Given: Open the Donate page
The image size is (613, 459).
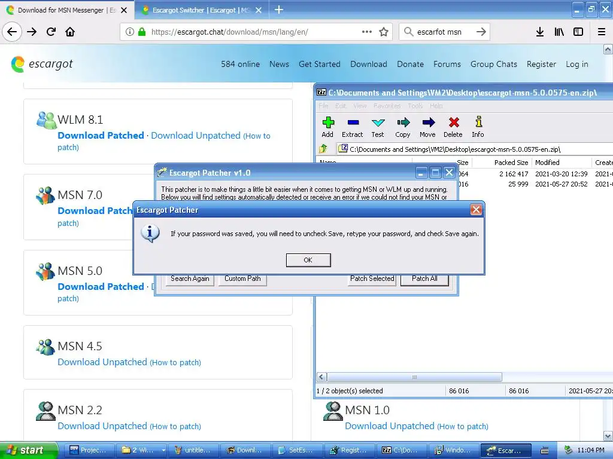Looking at the screenshot, I should click(410, 64).
